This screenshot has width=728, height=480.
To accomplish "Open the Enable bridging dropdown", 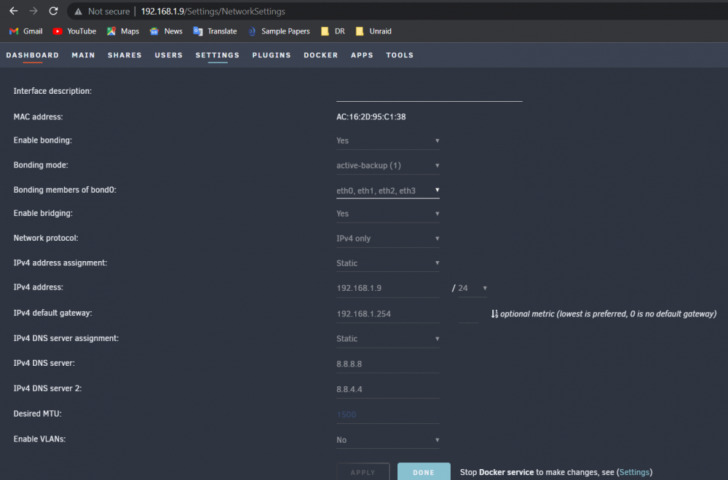I will (x=388, y=214).
